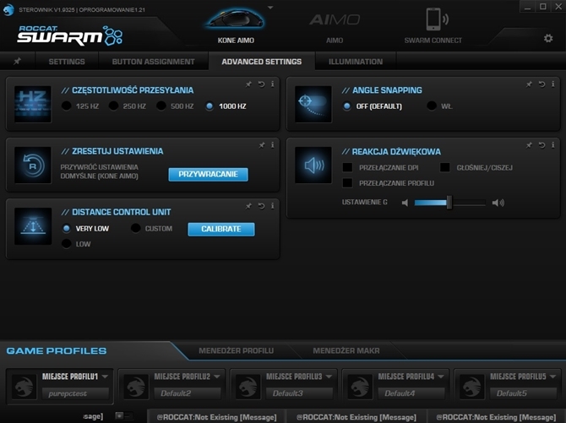
Task: Select the Default5 profile name field
Action: click(x=523, y=393)
